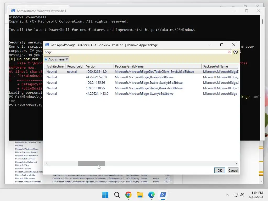Select the row with version 100.0.1185.36
Image resolution: width=268 pixels, height=201 pixels.
pos(141,82)
